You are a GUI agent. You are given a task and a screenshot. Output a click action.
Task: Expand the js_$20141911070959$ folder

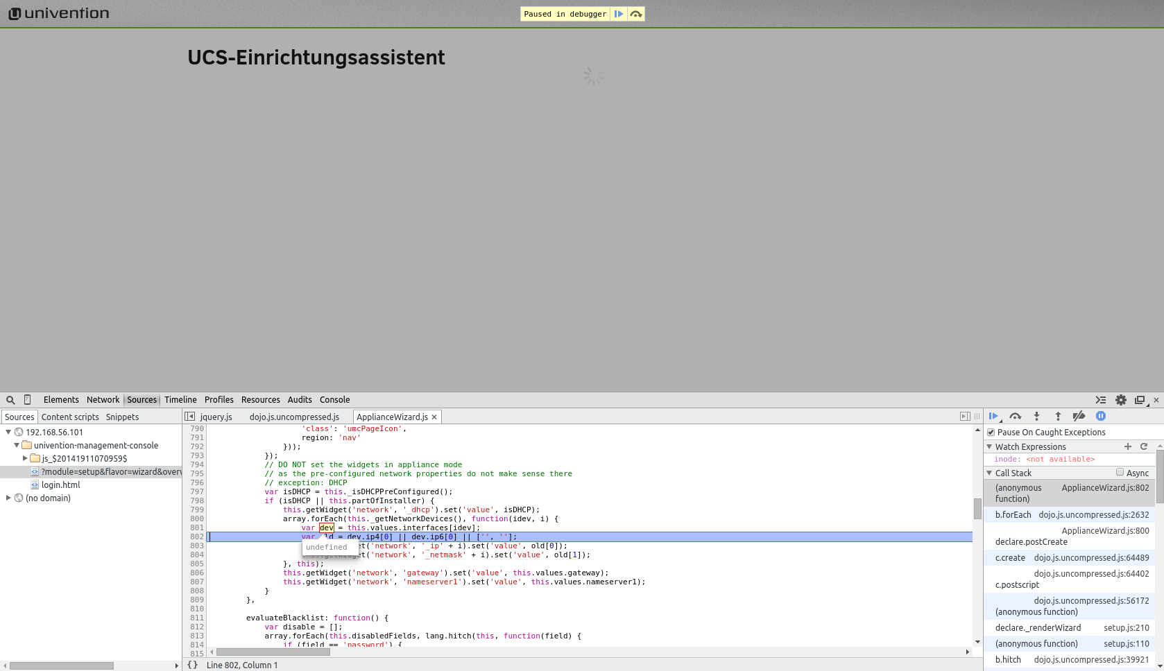coord(25,458)
